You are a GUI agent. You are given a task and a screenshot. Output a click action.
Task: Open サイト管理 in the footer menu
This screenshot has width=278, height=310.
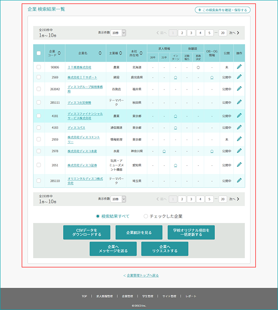(169, 296)
